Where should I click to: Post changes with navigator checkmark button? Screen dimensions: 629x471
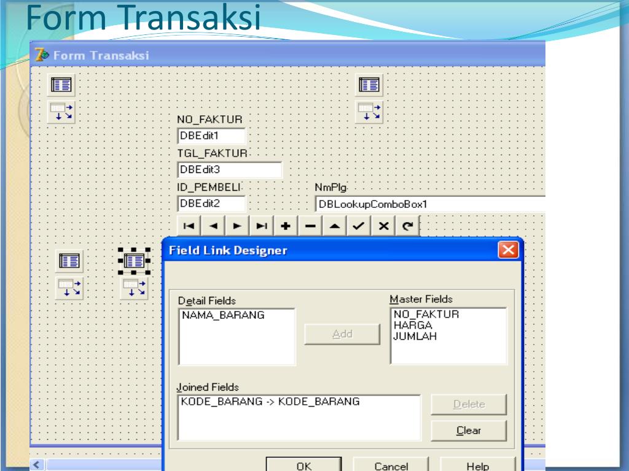(x=359, y=226)
